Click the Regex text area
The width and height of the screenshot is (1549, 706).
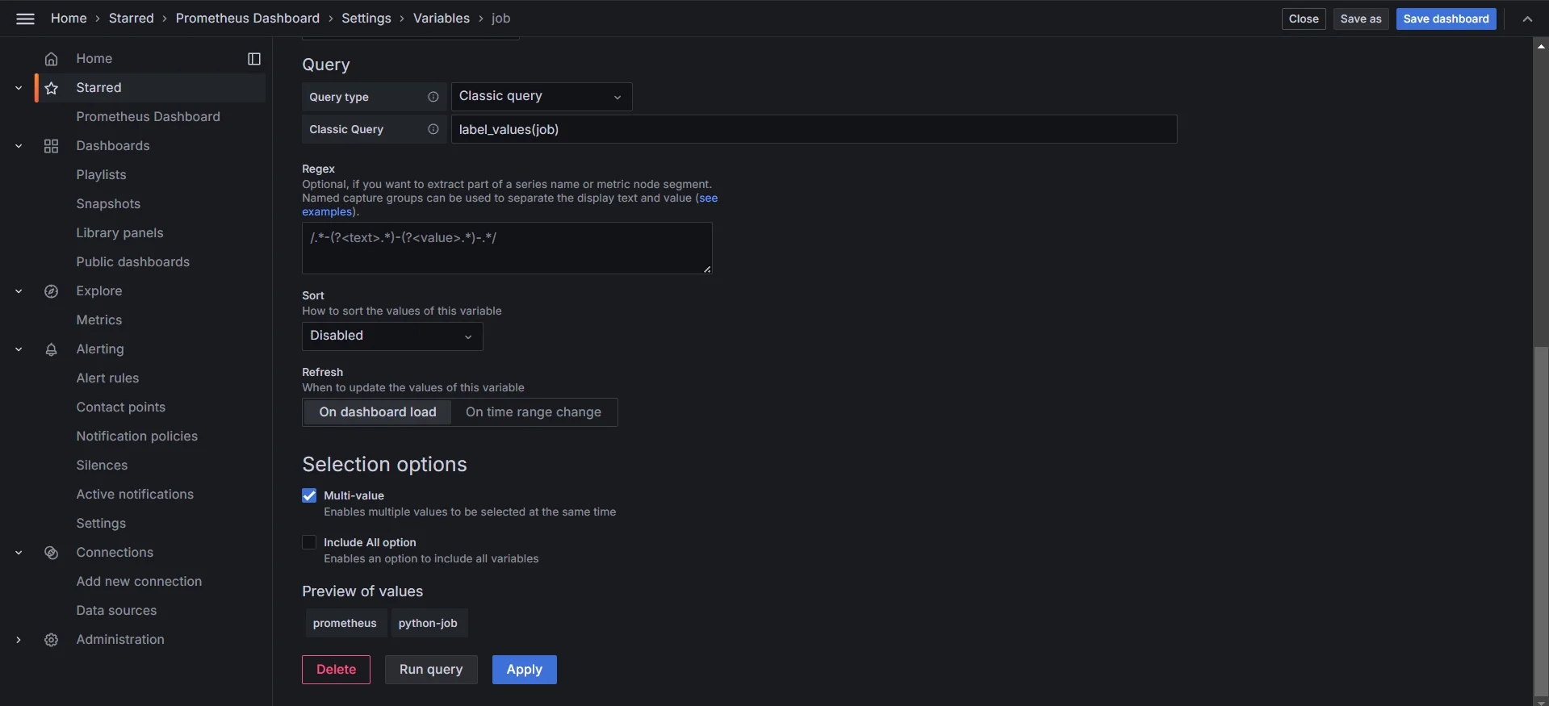pyautogui.click(x=507, y=249)
